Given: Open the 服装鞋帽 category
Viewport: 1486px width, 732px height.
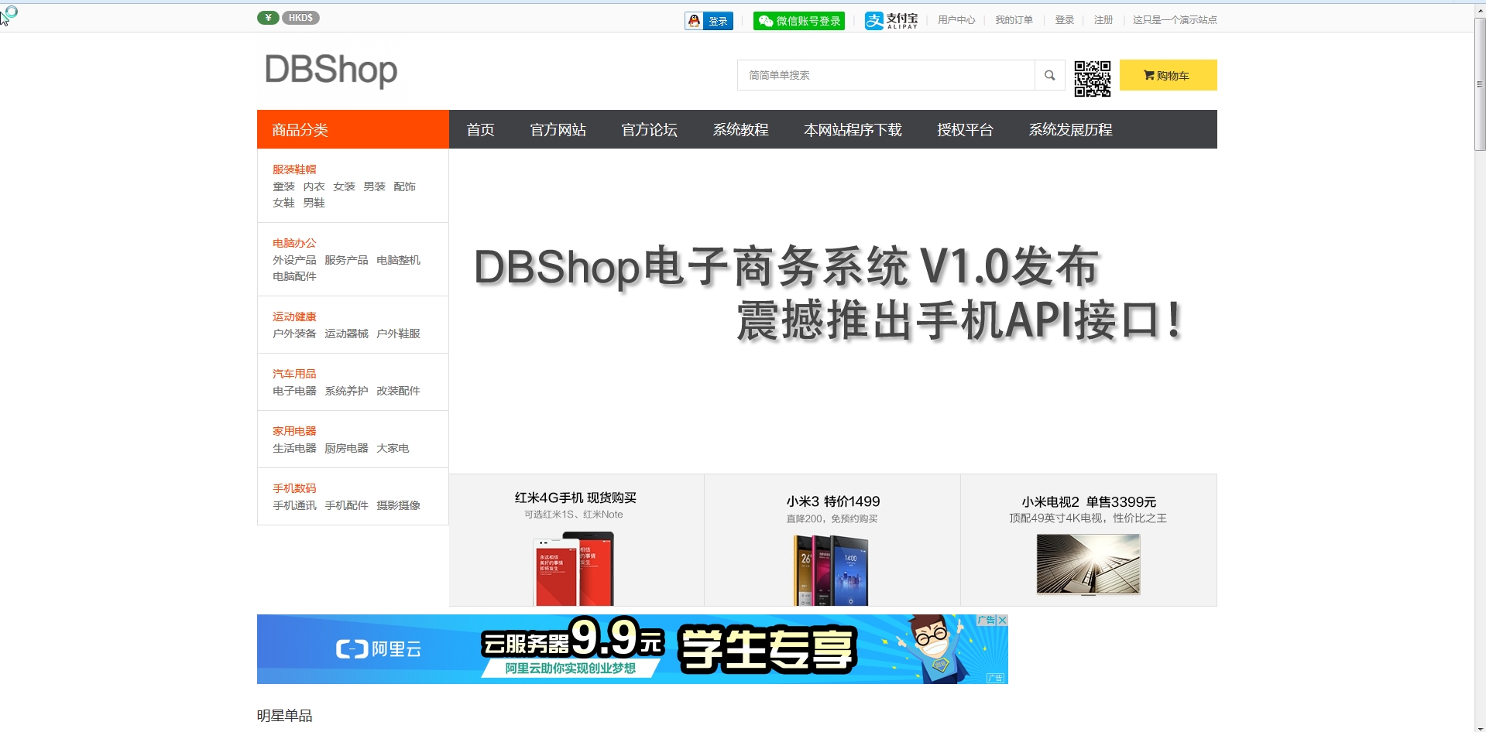Looking at the screenshot, I should [294, 169].
